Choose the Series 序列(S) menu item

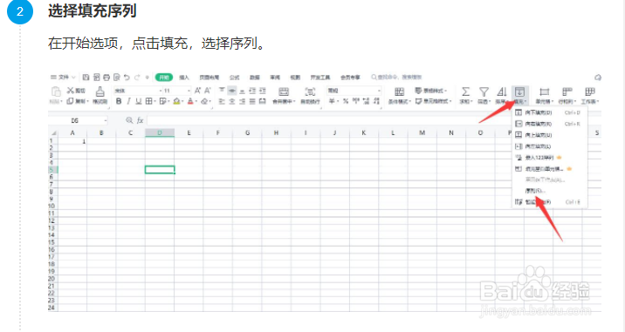[549, 191]
